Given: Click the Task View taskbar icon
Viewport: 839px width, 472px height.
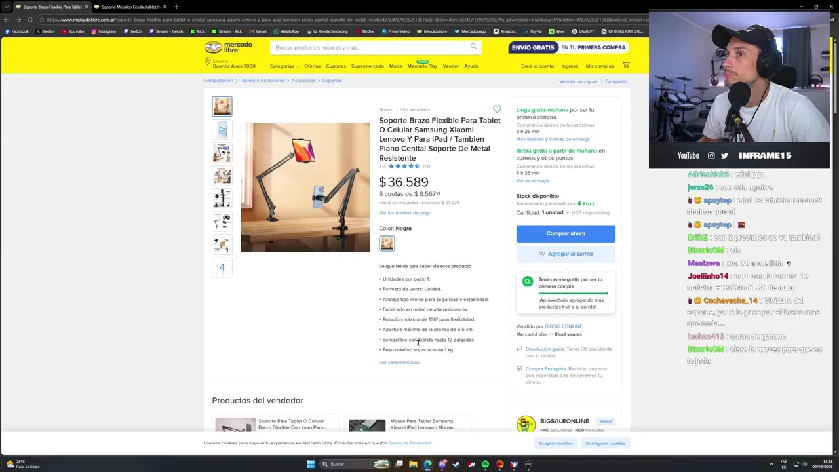Looking at the screenshot, I should 399,464.
